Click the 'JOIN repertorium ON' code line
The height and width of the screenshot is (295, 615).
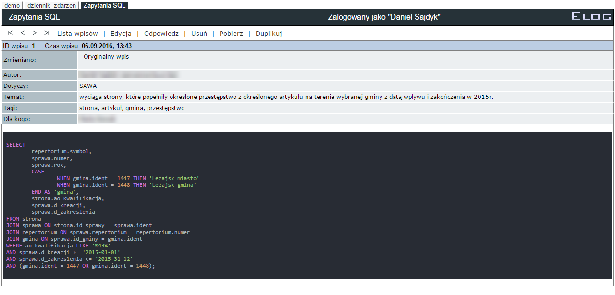point(98,232)
